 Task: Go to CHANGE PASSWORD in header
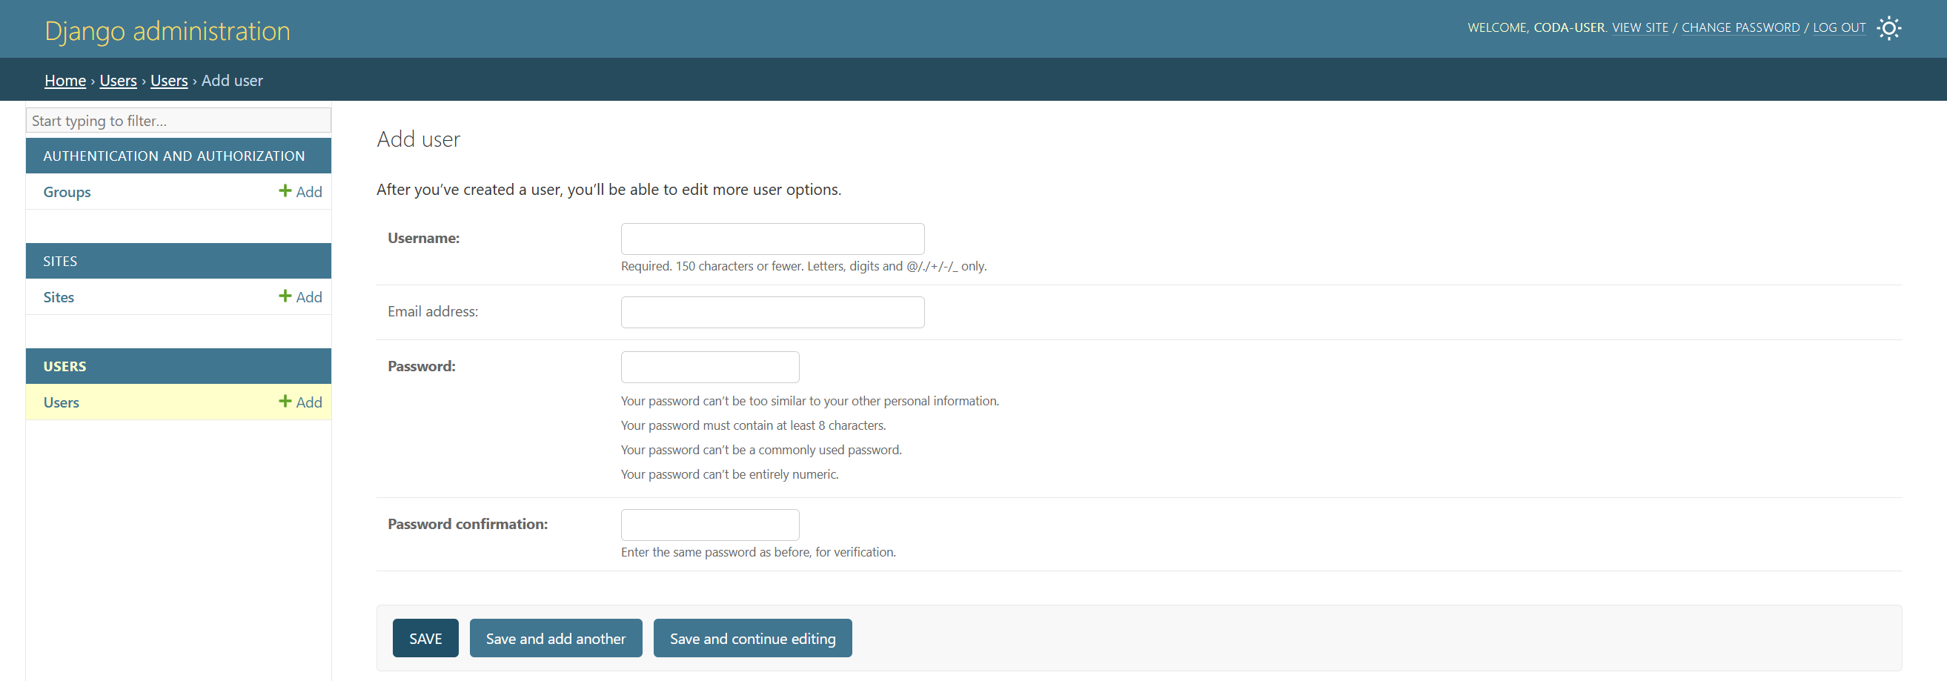click(1740, 28)
